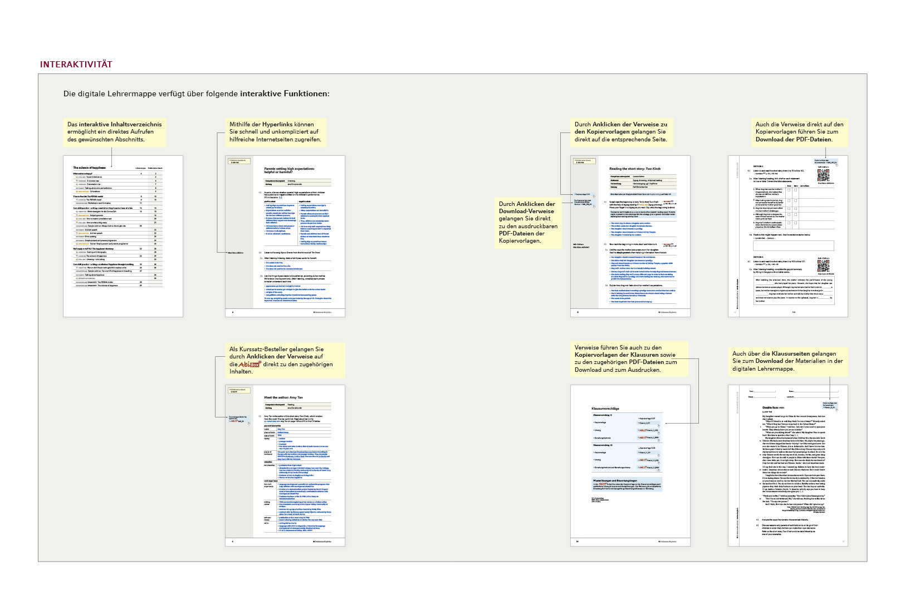
Task: Click the download reference at worksheet top right
Action: click(x=825, y=162)
